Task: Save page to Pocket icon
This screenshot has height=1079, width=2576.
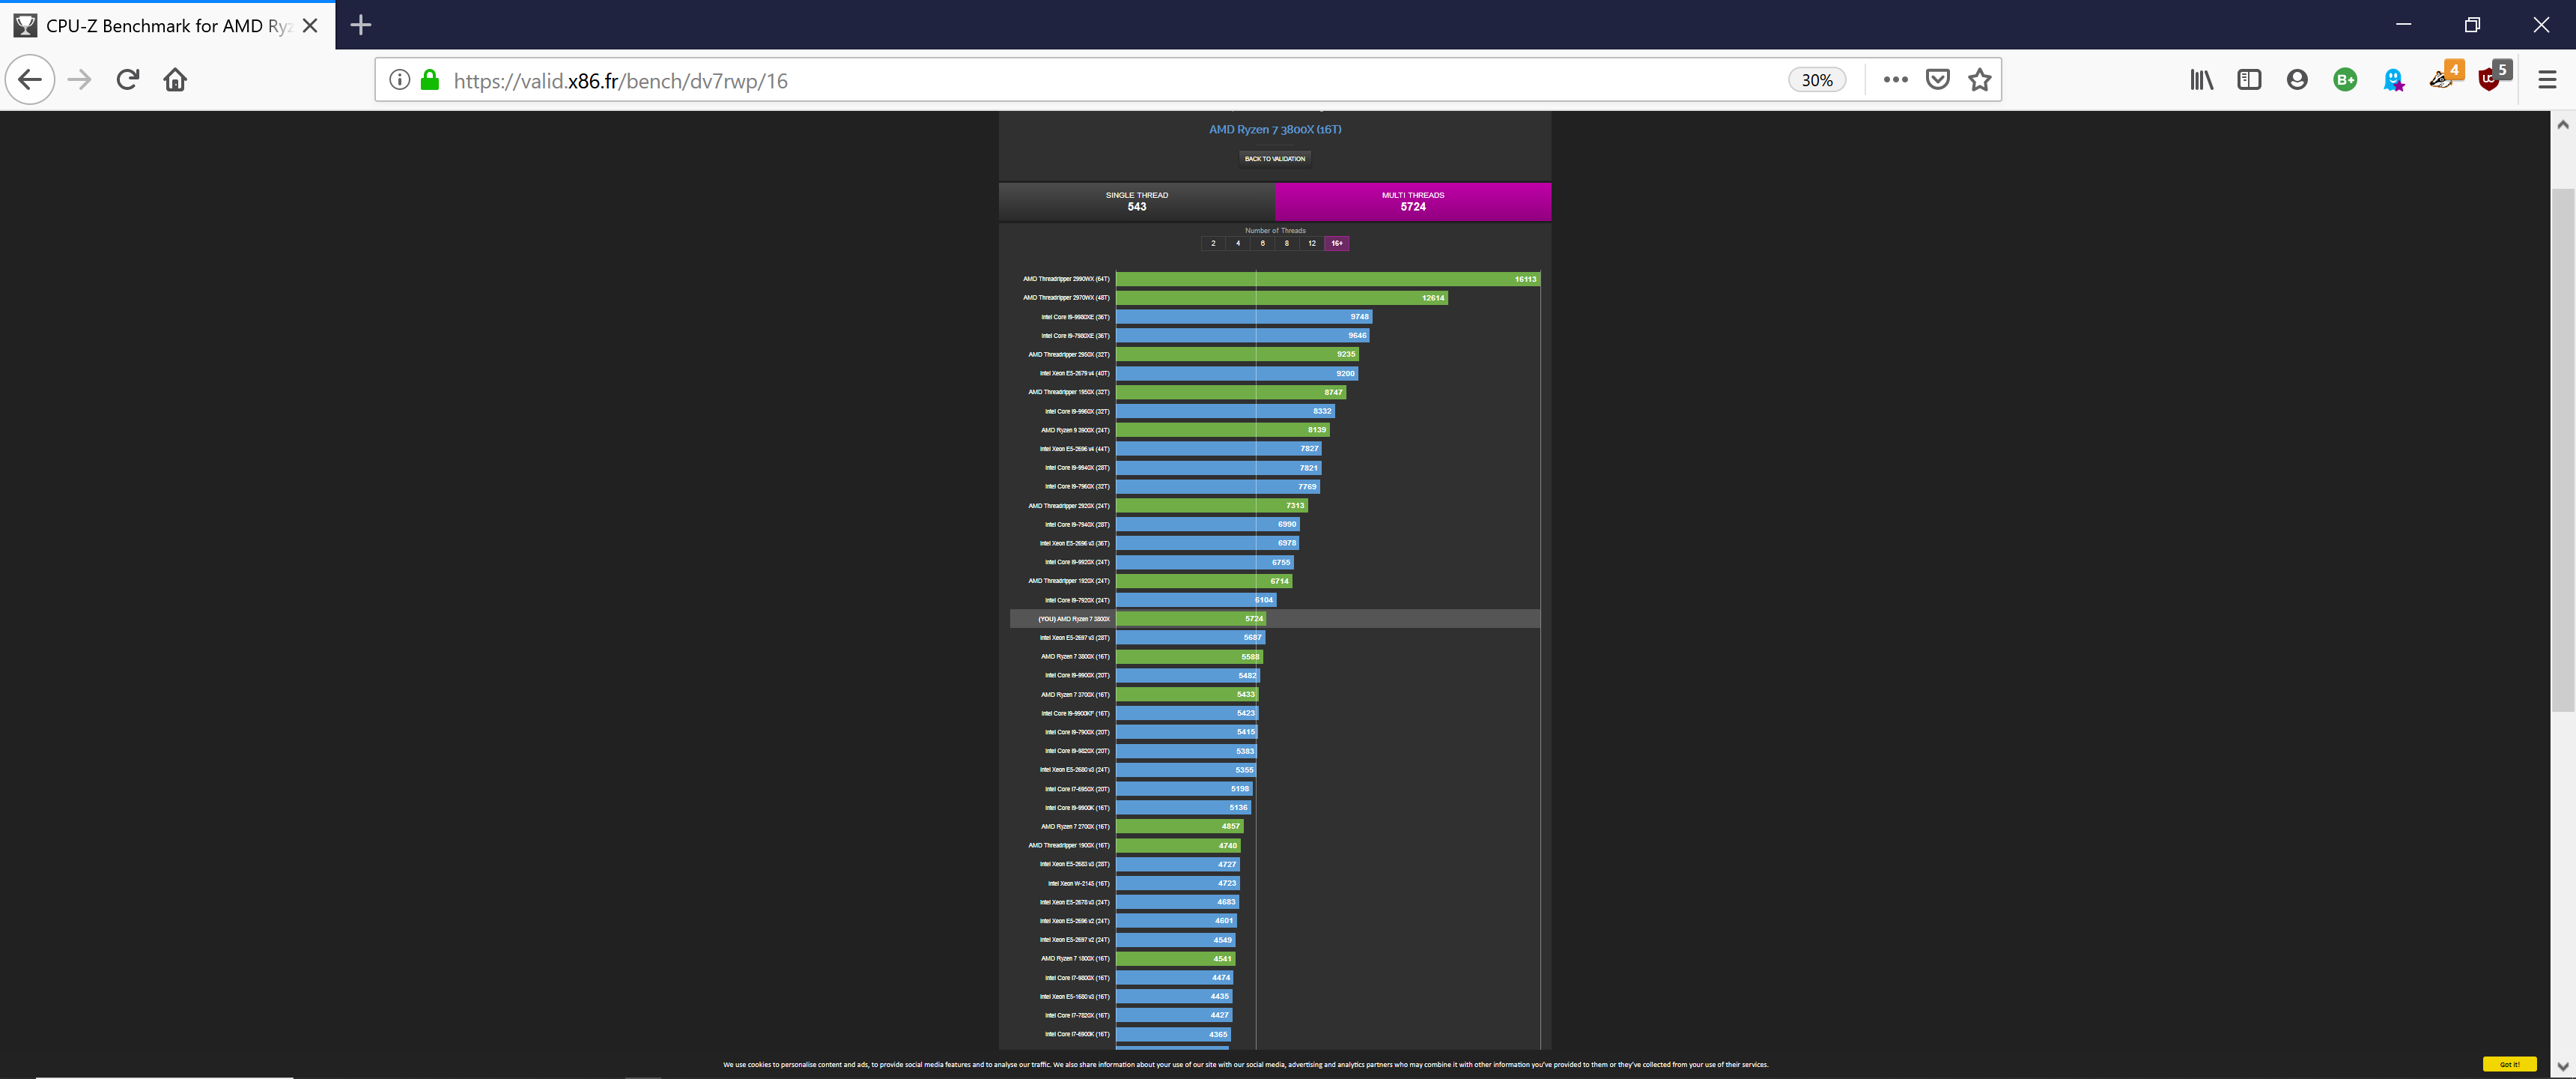Action: click(x=1937, y=80)
